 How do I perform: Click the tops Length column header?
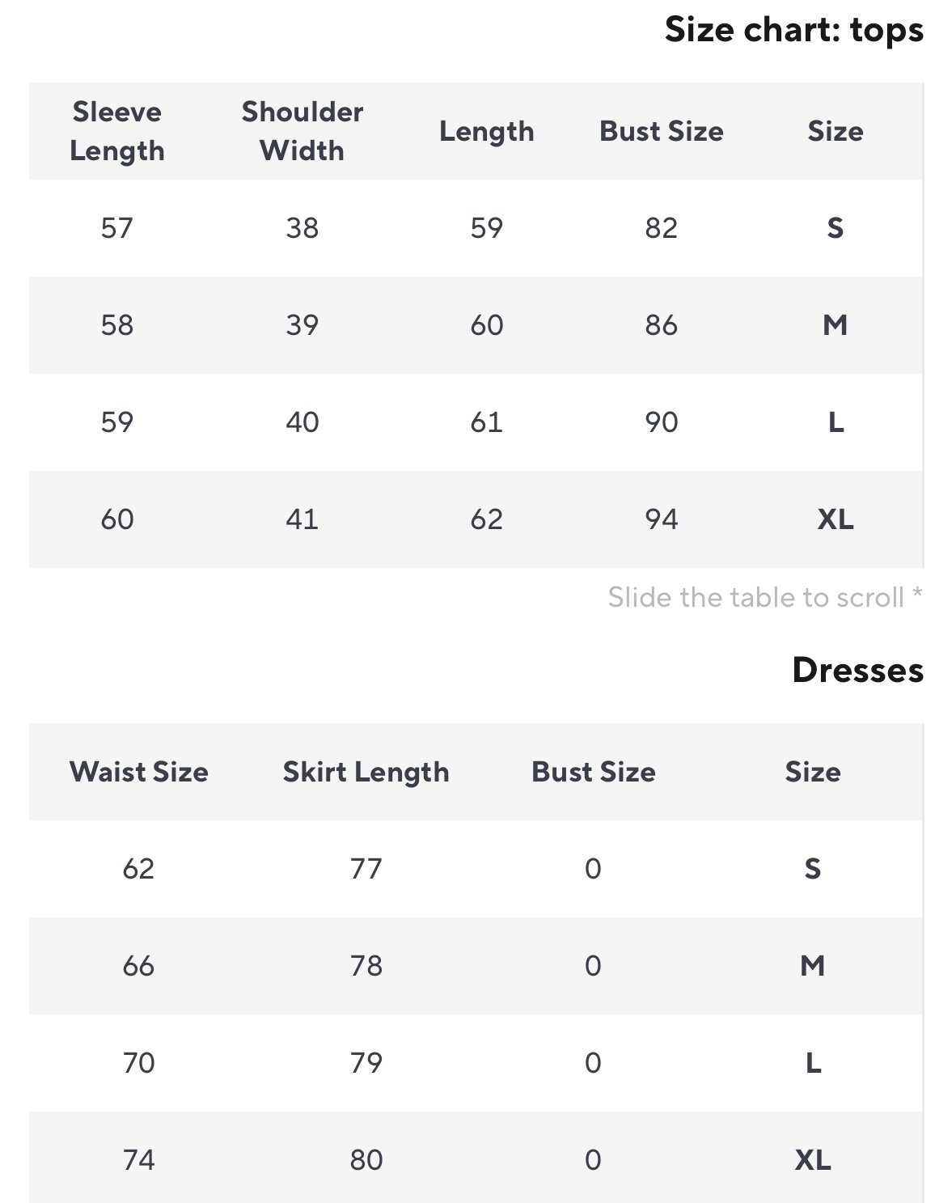[x=486, y=131]
